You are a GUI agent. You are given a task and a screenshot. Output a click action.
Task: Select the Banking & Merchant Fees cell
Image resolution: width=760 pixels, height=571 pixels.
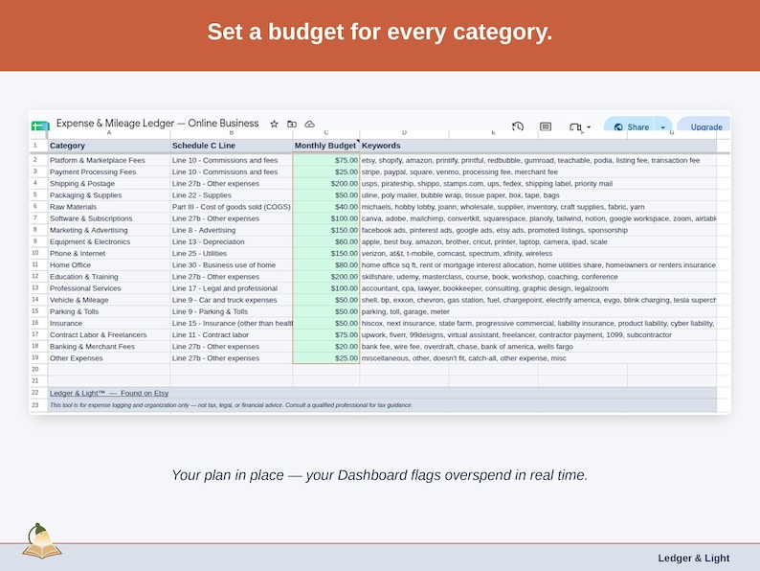click(x=109, y=347)
